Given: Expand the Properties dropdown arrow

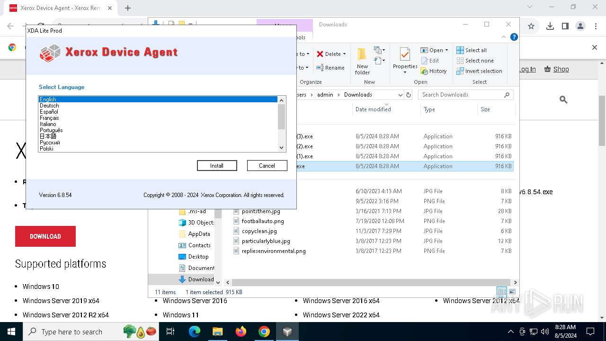Looking at the screenshot, I should (405, 72).
